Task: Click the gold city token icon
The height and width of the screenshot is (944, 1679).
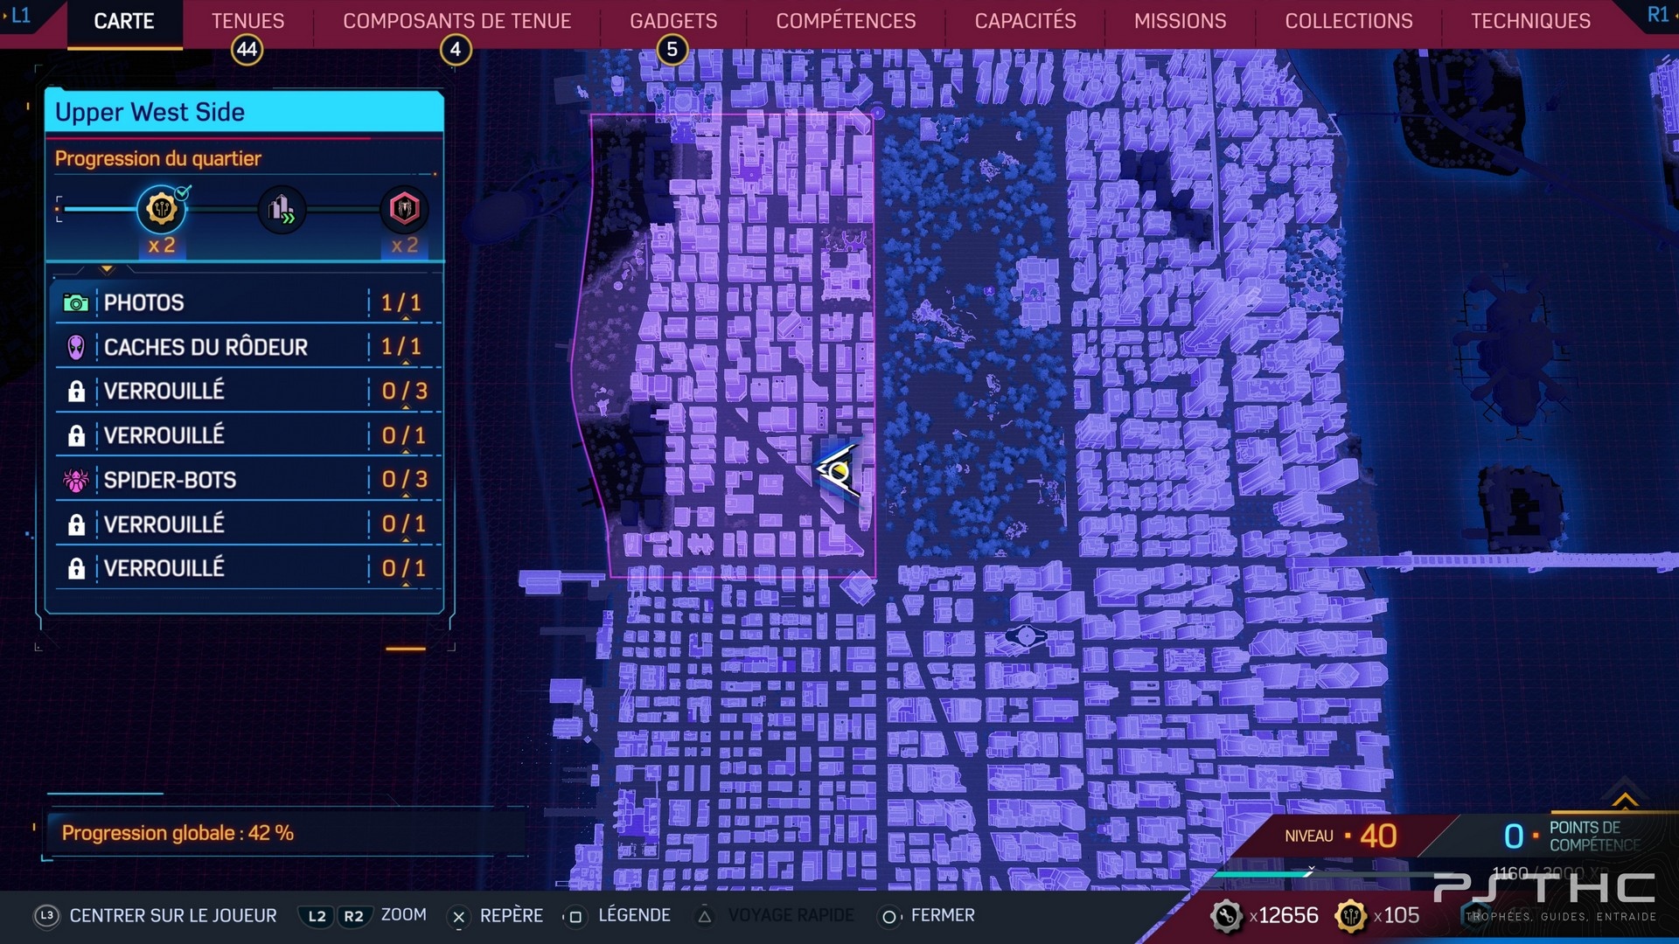Action: [x=1351, y=915]
